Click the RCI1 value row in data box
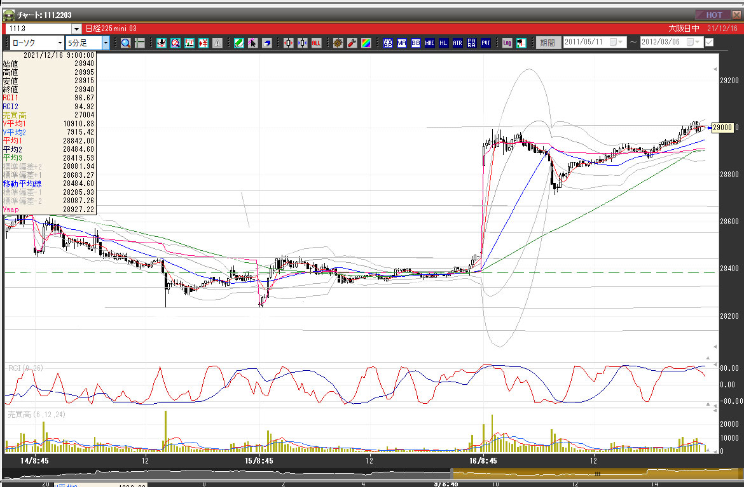The height and width of the screenshot is (487, 744). (x=48, y=98)
